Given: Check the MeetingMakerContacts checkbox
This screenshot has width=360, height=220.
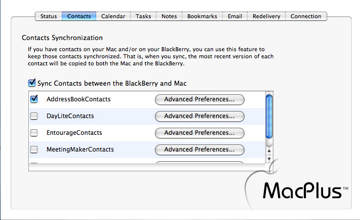Looking at the screenshot, I should pos(34,150).
